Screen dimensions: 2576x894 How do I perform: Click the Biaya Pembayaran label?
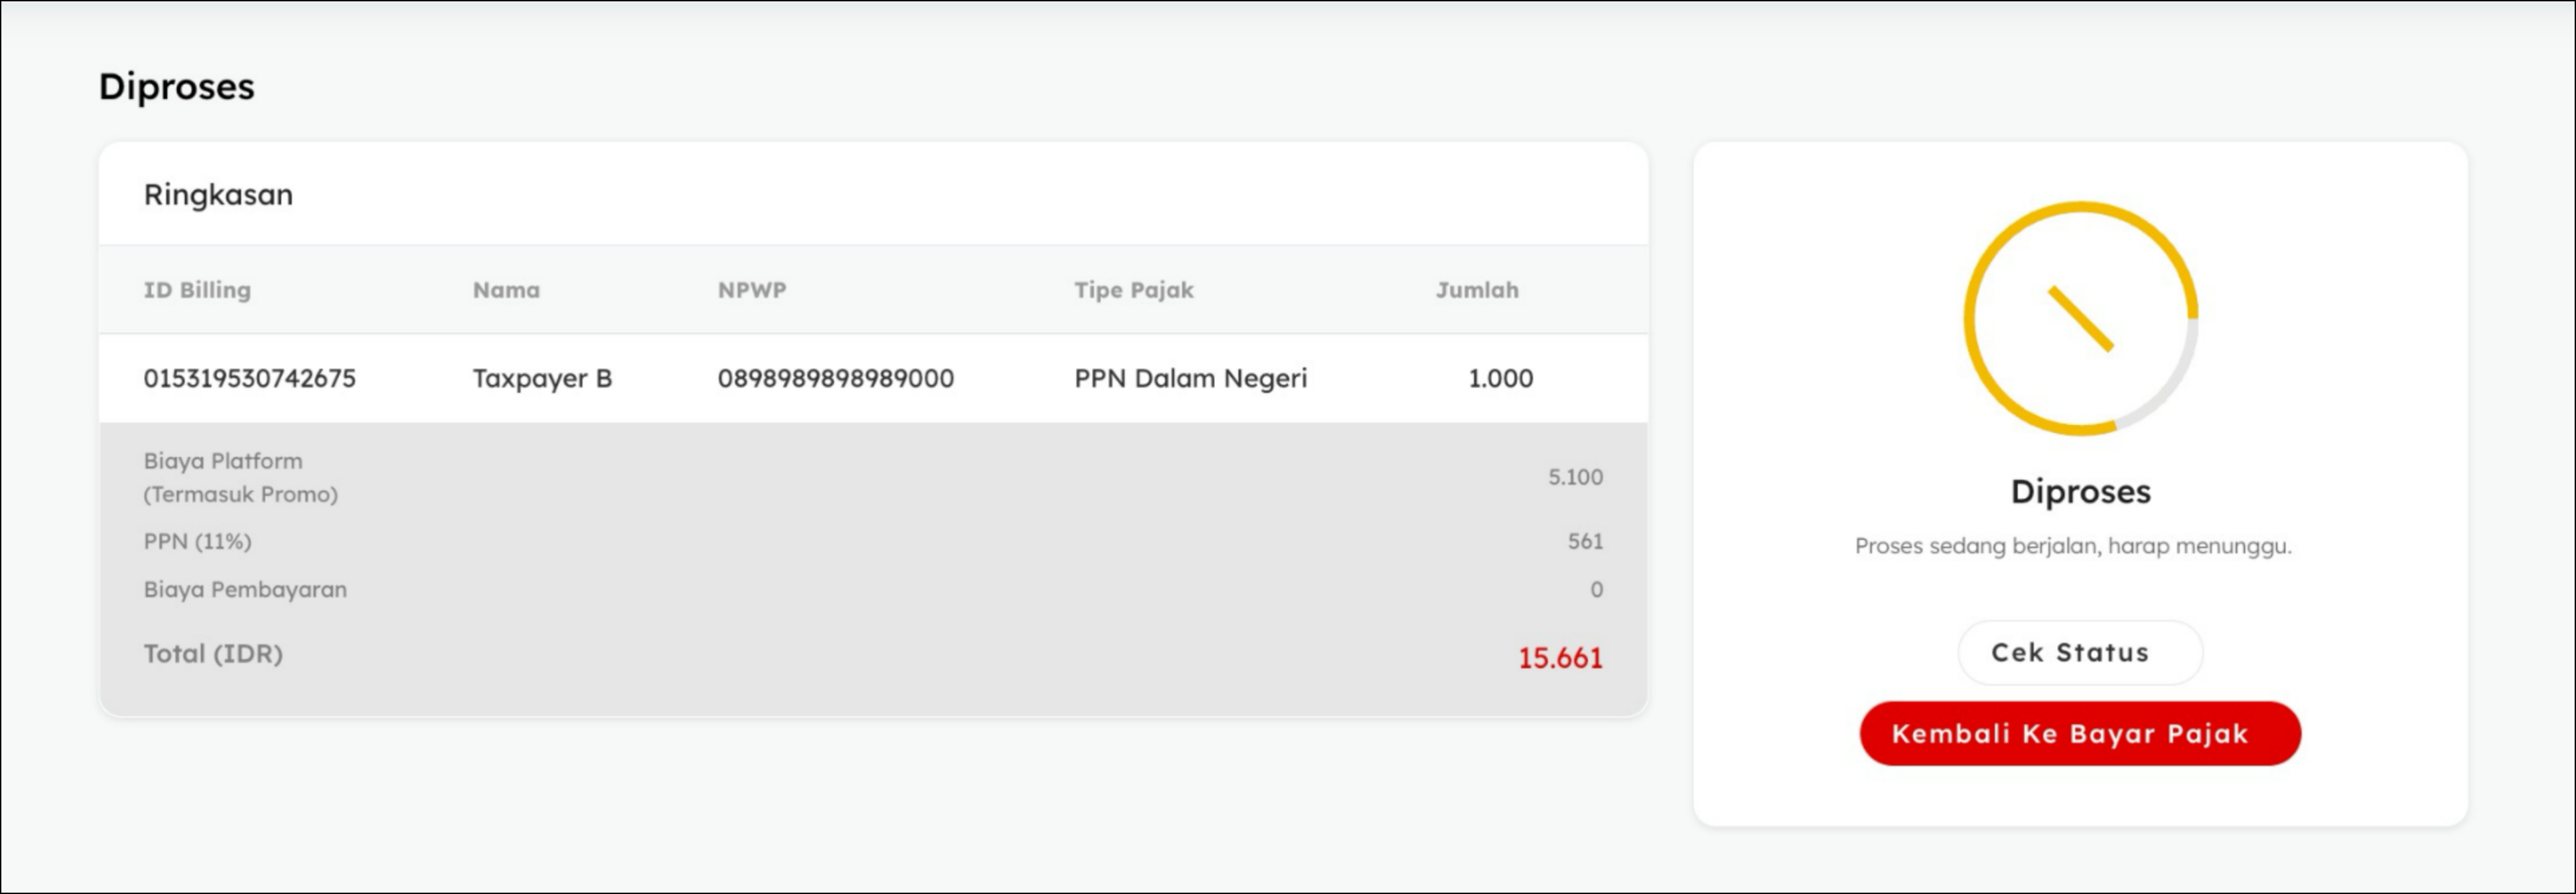(245, 590)
